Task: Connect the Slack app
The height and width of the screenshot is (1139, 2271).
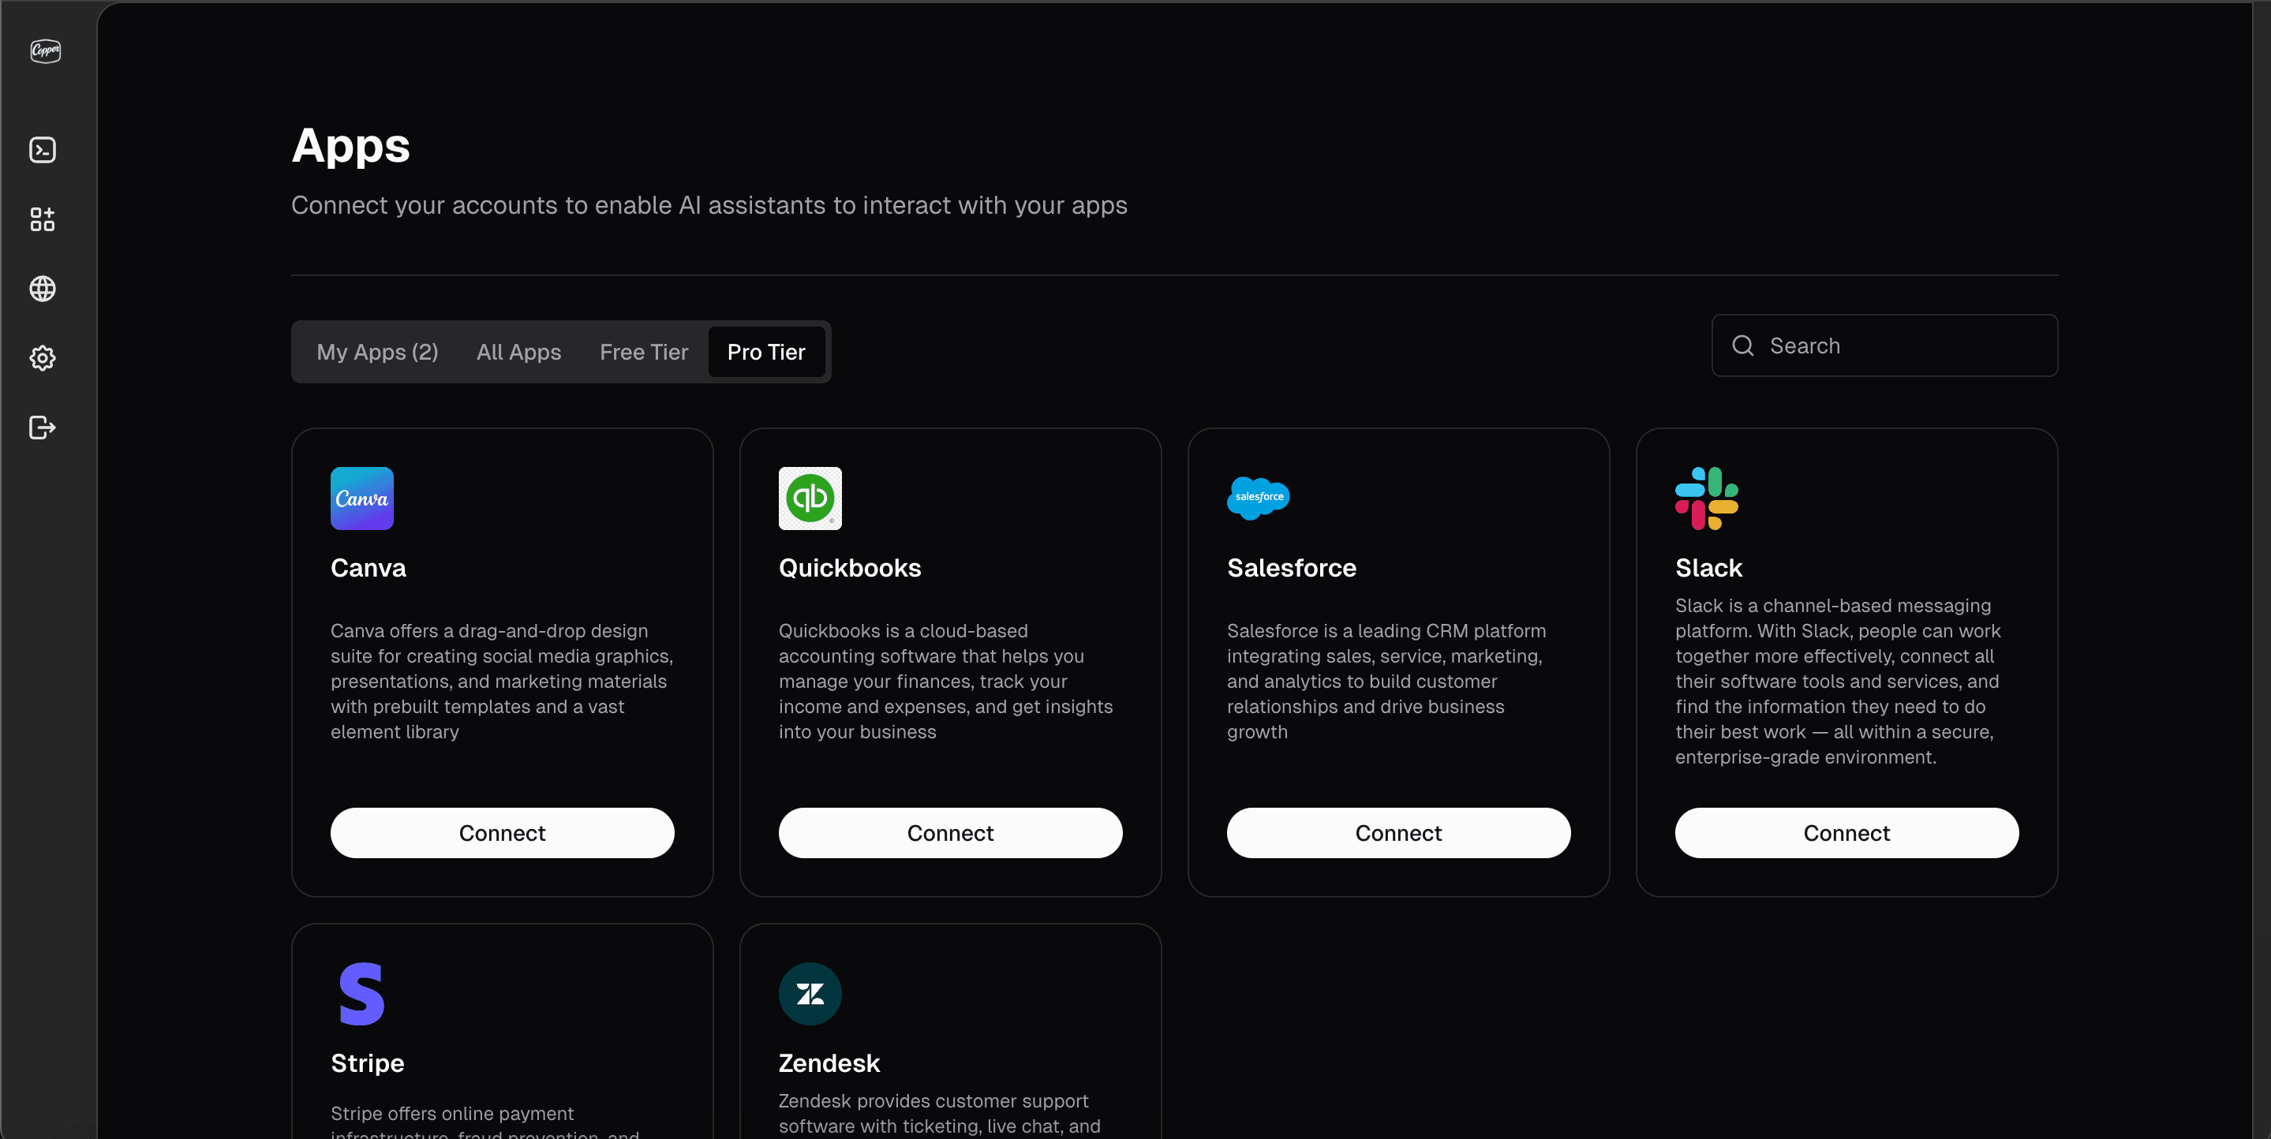Action: click(x=1846, y=832)
